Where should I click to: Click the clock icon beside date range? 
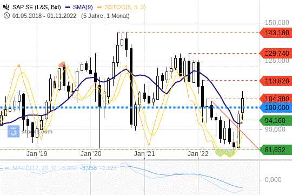(x=6, y=16)
